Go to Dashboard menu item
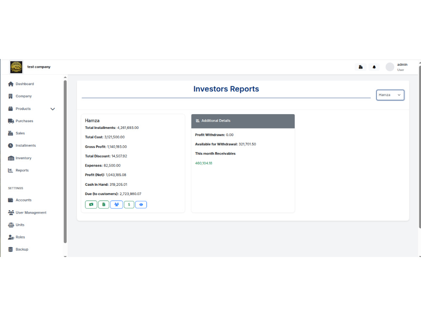This screenshot has width=421, height=316. tap(25, 84)
